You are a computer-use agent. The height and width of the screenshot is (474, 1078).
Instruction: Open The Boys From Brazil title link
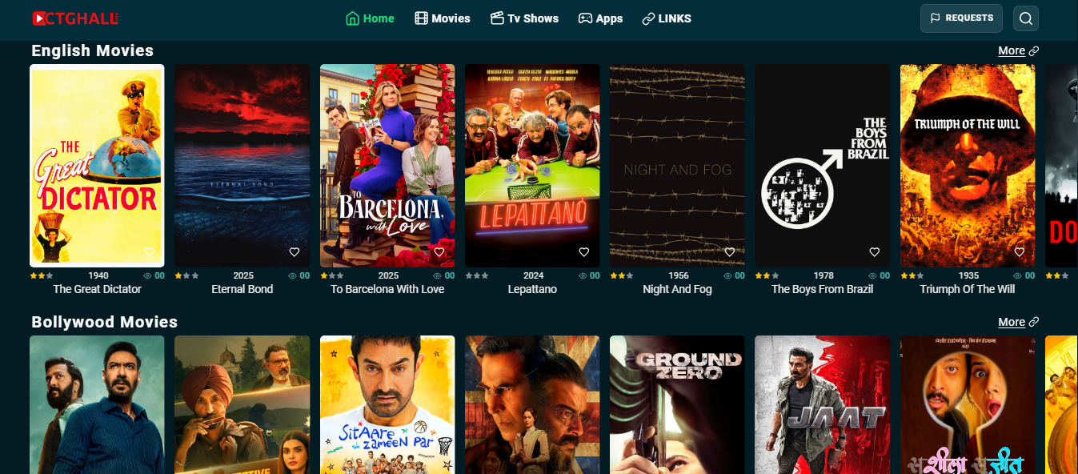822,289
